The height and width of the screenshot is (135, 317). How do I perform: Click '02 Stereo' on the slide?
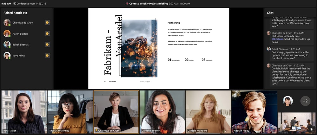coord(189,60)
